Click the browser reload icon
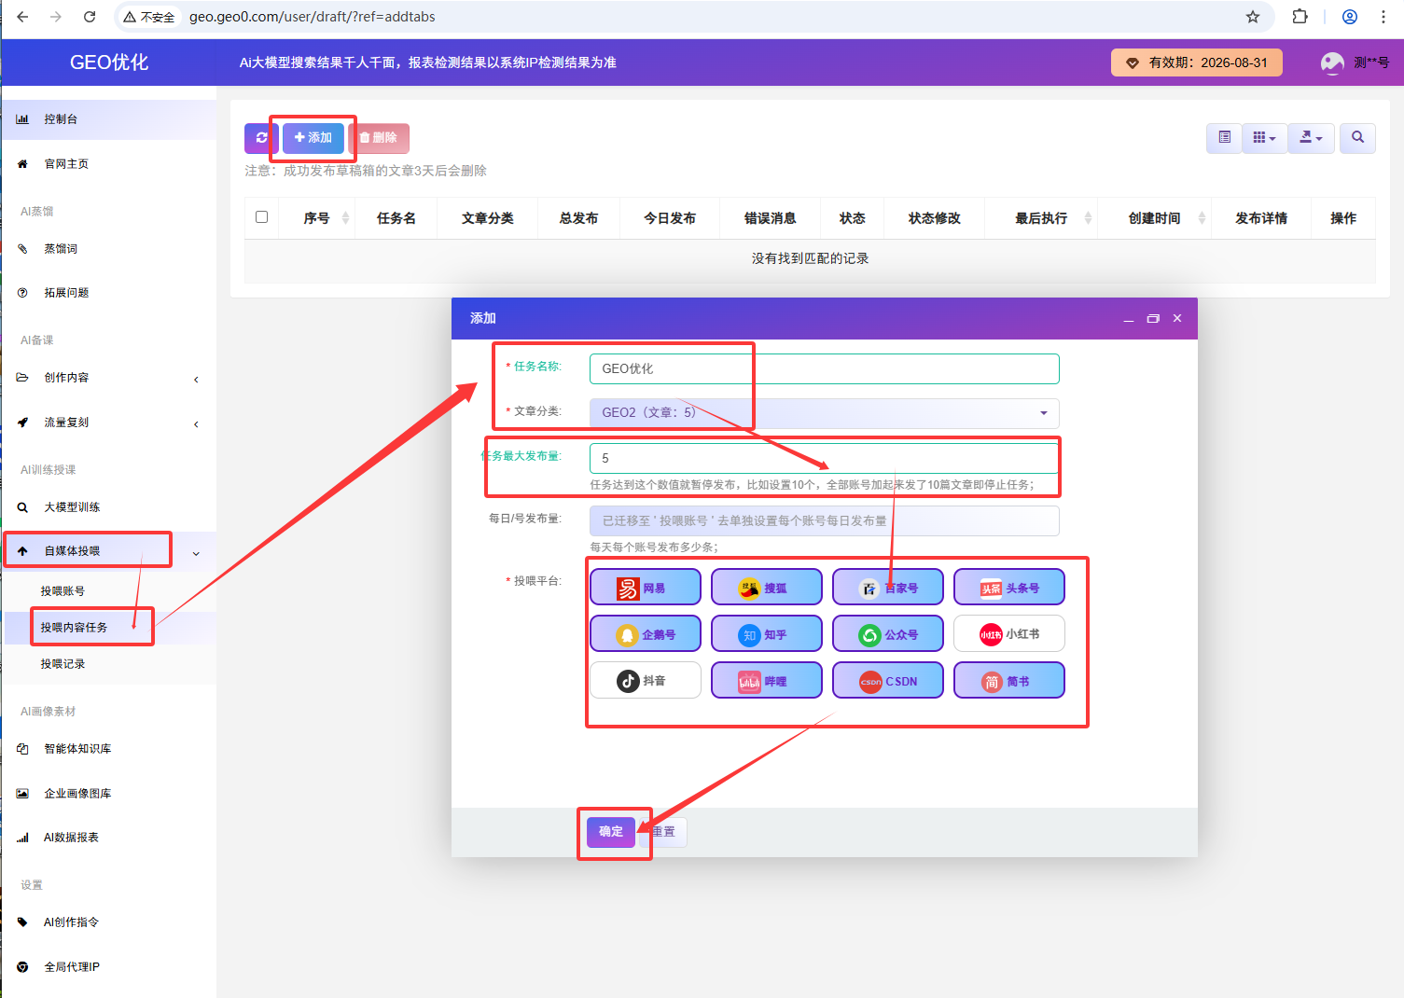The height and width of the screenshot is (998, 1404). (90, 17)
